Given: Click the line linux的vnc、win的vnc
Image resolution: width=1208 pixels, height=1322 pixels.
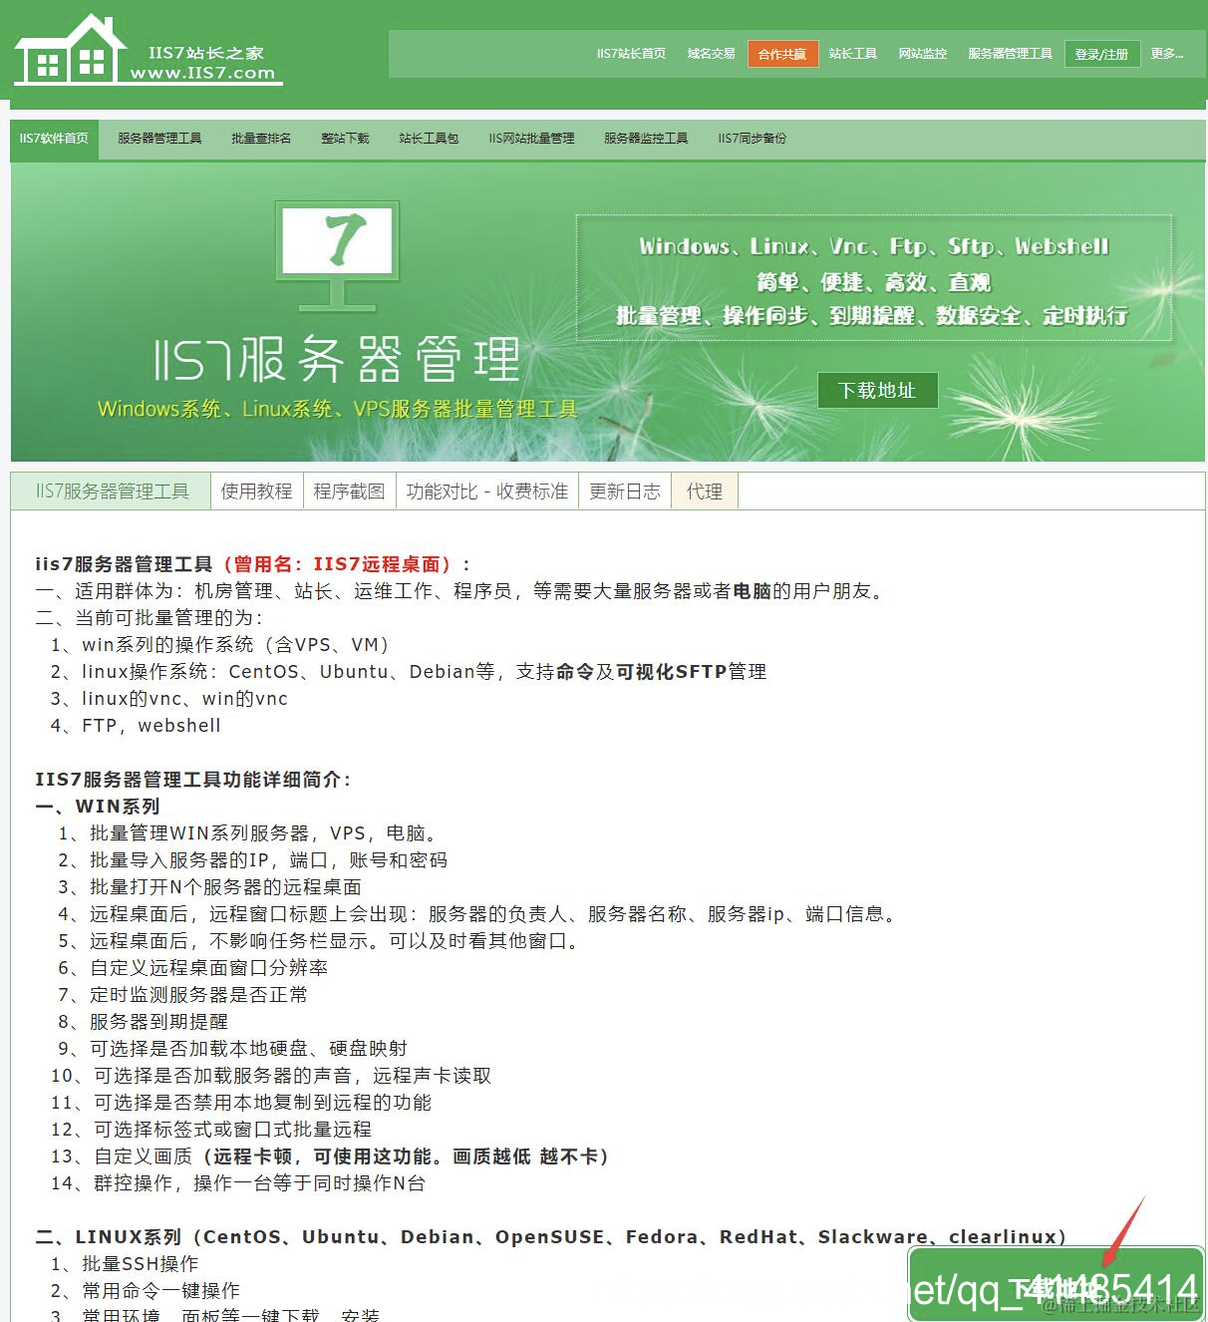Looking at the screenshot, I should 184,699.
